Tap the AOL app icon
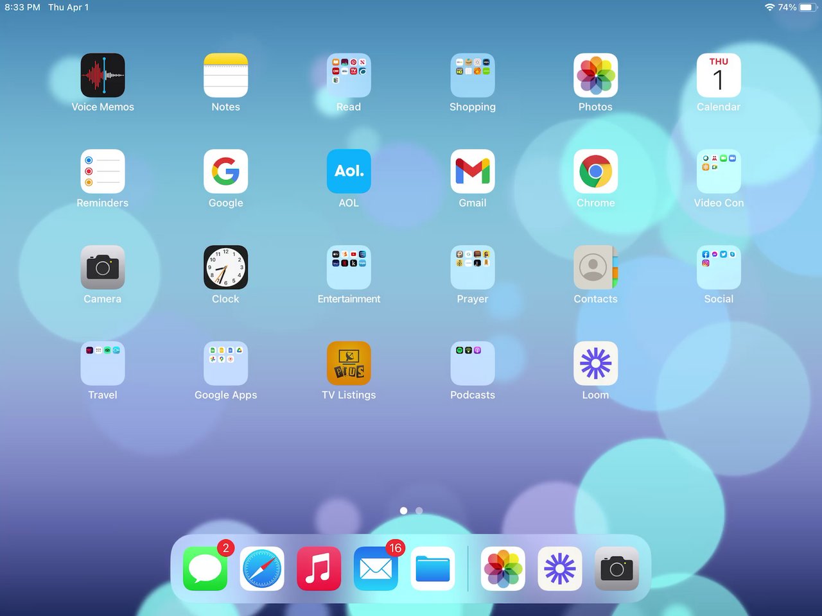The width and height of the screenshot is (822, 616). click(349, 171)
